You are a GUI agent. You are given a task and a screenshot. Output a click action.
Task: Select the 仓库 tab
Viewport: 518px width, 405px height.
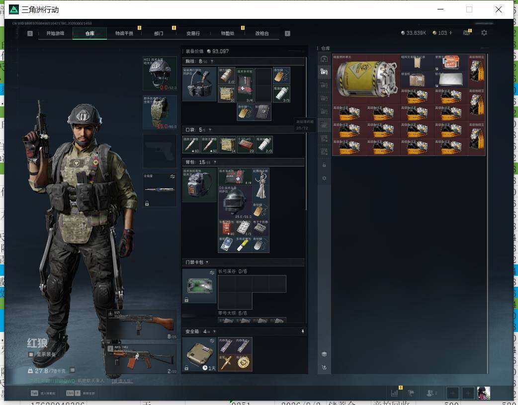pyautogui.click(x=89, y=33)
